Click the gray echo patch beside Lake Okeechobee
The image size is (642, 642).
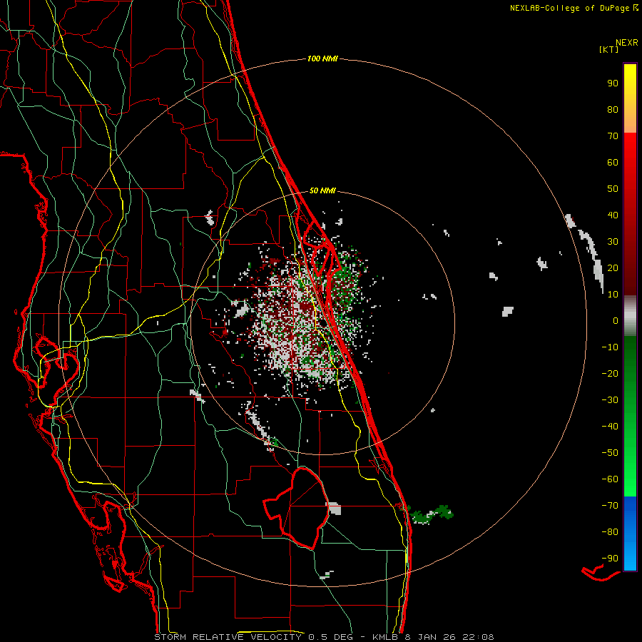point(335,508)
